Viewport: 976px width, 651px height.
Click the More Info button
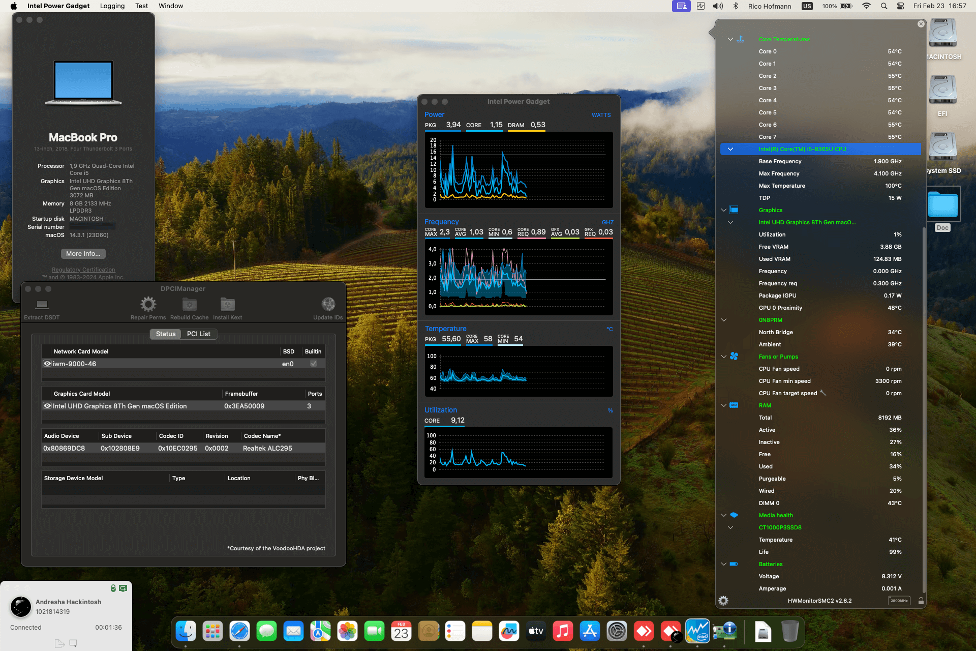83,253
